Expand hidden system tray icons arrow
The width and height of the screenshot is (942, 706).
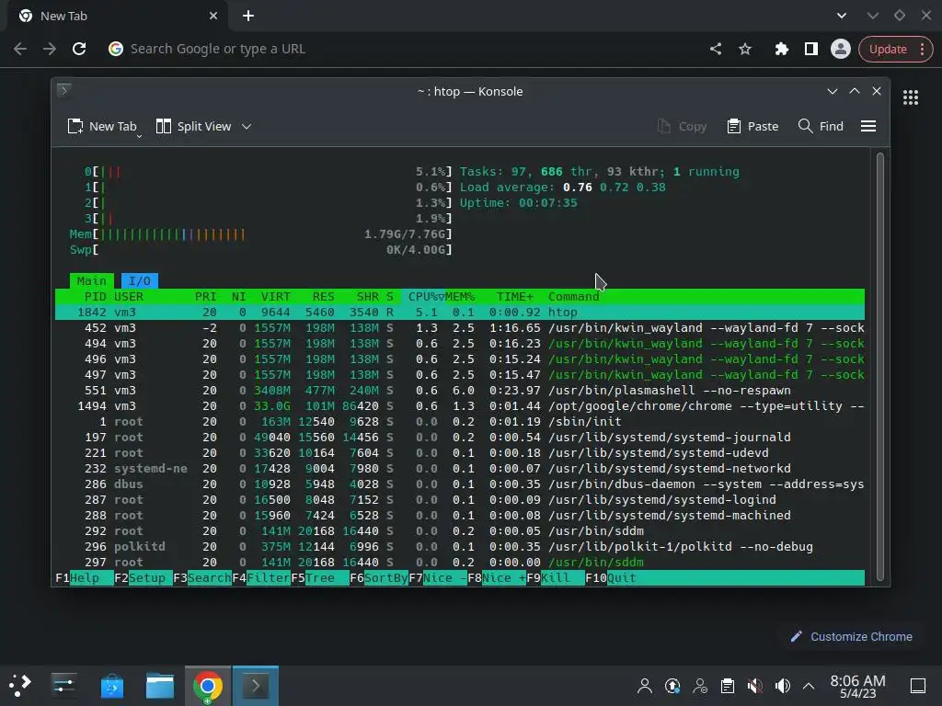[809, 685]
